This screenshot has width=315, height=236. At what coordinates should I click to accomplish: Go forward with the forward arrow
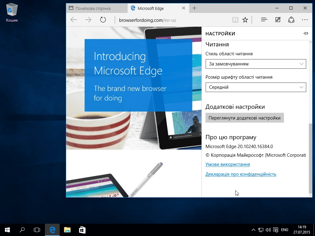tap(88, 20)
